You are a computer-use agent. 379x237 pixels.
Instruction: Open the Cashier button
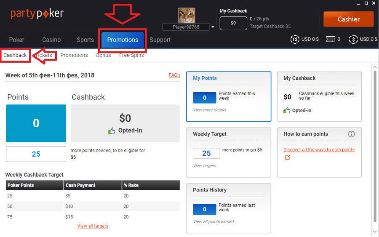click(348, 19)
